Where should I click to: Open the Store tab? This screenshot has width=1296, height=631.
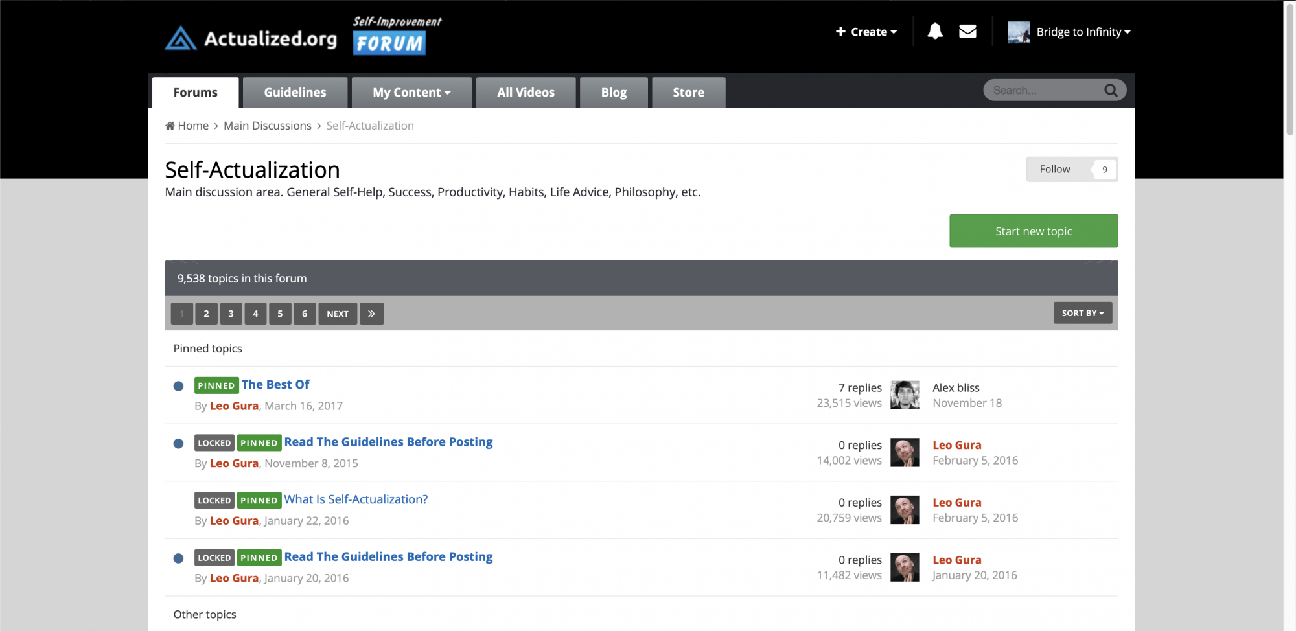pyautogui.click(x=688, y=93)
